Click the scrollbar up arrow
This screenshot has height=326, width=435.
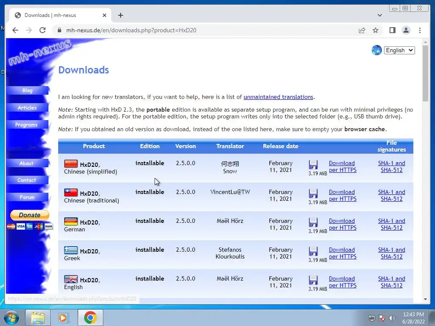425,42
